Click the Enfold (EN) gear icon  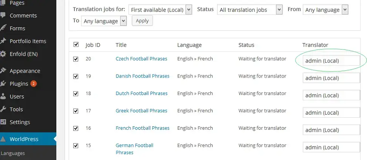click(x=3, y=54)
